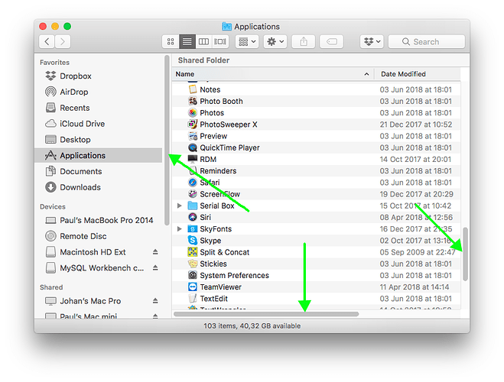Expand the Serial Box folder

[x=180, y=206]
